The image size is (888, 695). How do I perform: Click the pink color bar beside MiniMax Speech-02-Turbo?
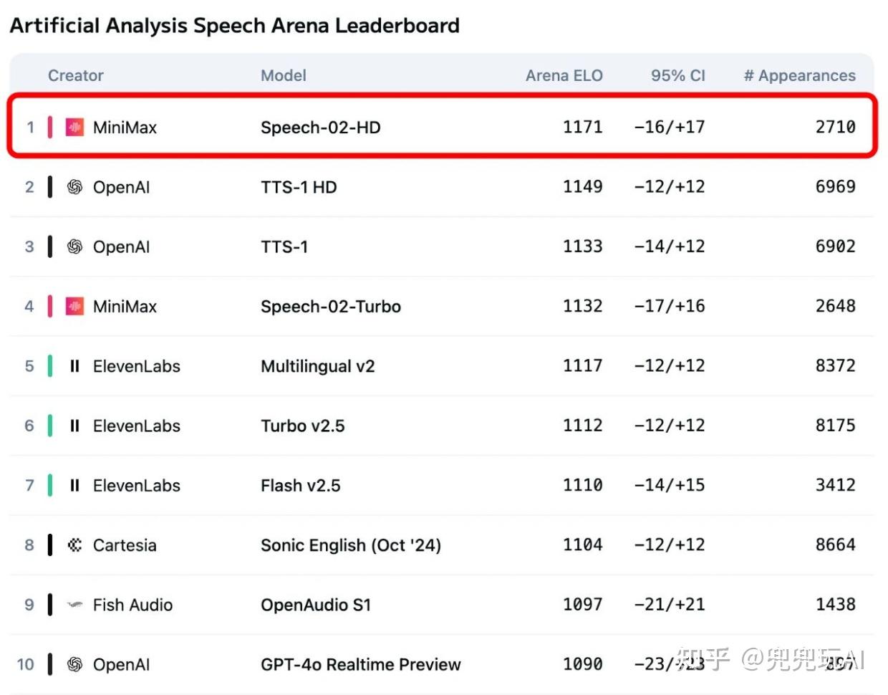click(x=50, y=307)
